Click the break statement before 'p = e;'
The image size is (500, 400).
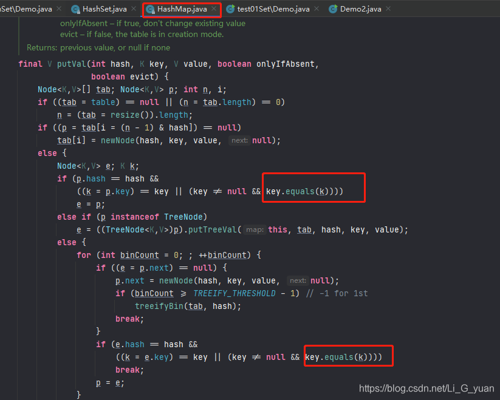pyautogui.click(x=130, y=370)
